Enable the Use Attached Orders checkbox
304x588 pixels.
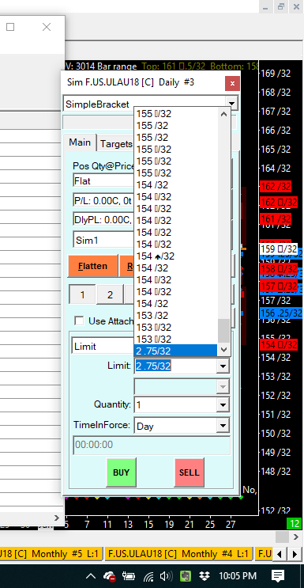click(x=79, y=321)
